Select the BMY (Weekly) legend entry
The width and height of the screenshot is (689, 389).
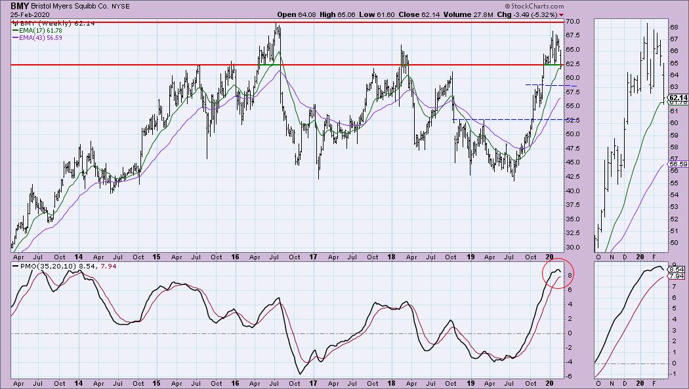(x=52, y=23)
